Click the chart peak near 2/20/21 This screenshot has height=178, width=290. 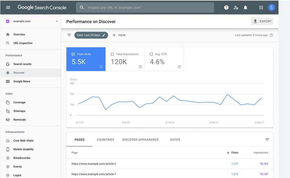click(227, 94)
